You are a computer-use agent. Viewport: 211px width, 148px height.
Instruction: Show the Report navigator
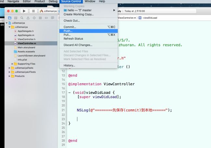point(53,18)
